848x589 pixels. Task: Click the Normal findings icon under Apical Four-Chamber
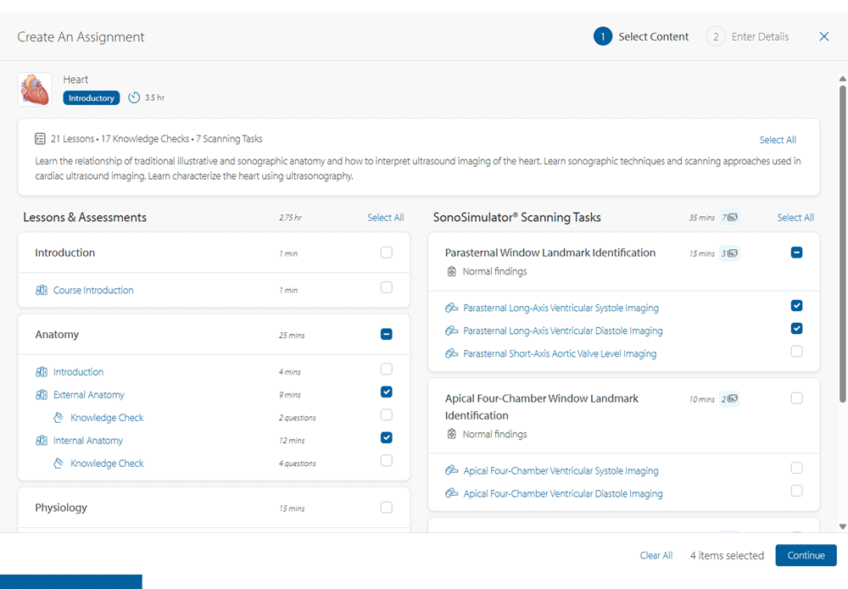[452, 434]
